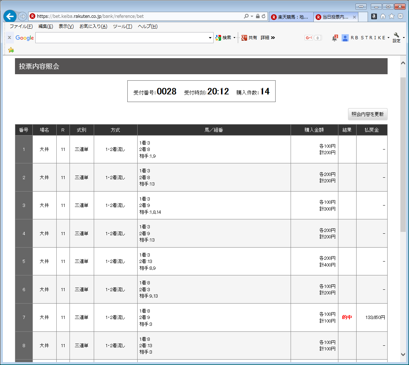Open browser tools gear icon
The height and width of the screenshot is (365, 409).
click(400, 16)
